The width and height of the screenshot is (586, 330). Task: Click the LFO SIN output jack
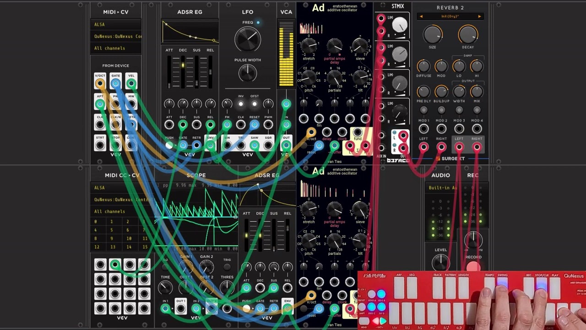point(227,145)
